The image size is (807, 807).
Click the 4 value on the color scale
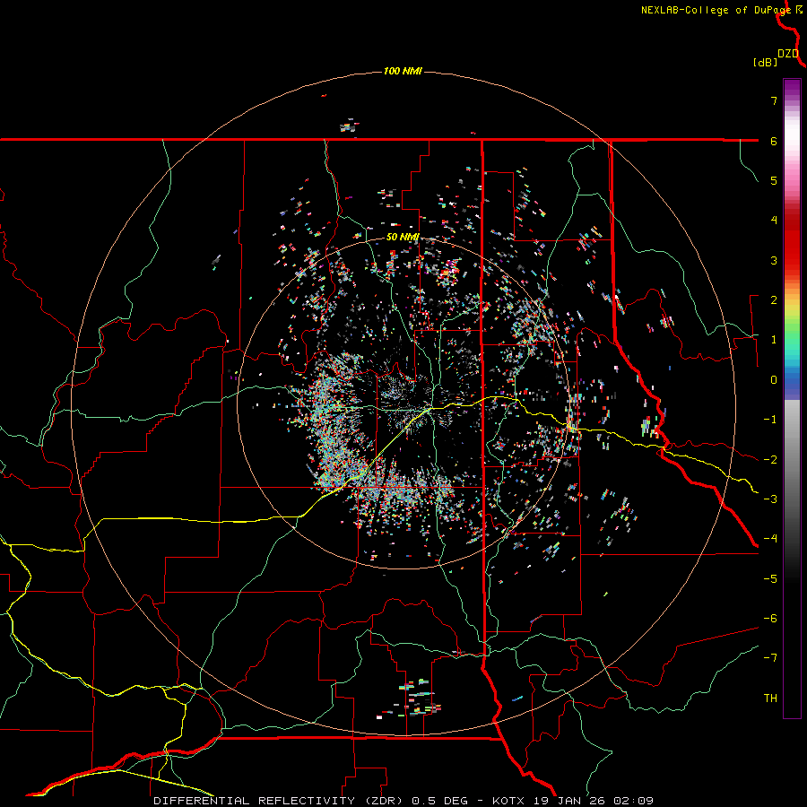click(774, 221)
